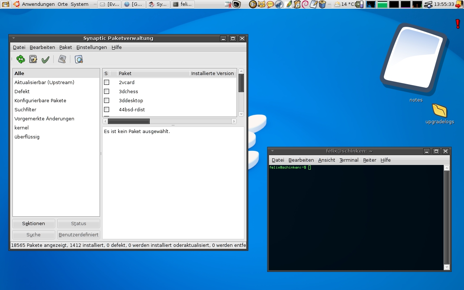
Task: Open the Orte panel menu
Action: click(63, 4)
